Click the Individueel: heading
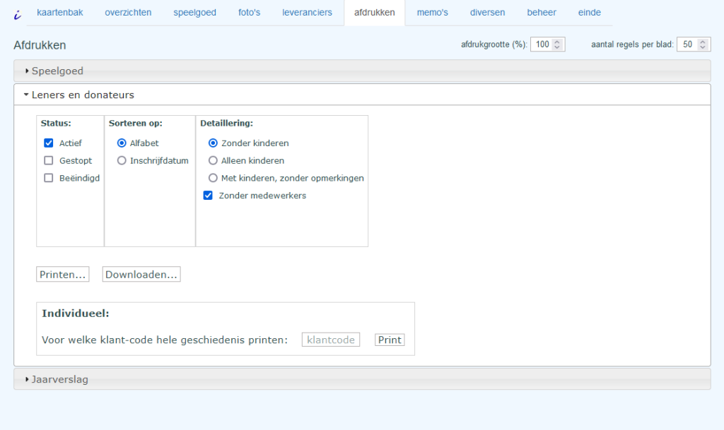This screenshot has height=430, width=724. (x=76, y=313)
